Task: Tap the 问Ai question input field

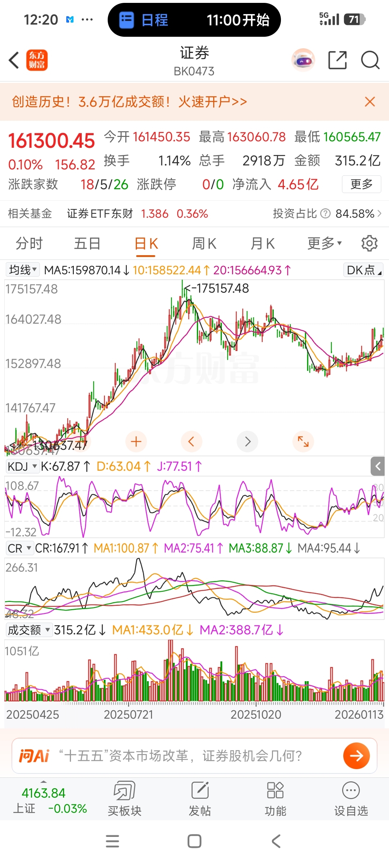Action: [x=194, y=756]
